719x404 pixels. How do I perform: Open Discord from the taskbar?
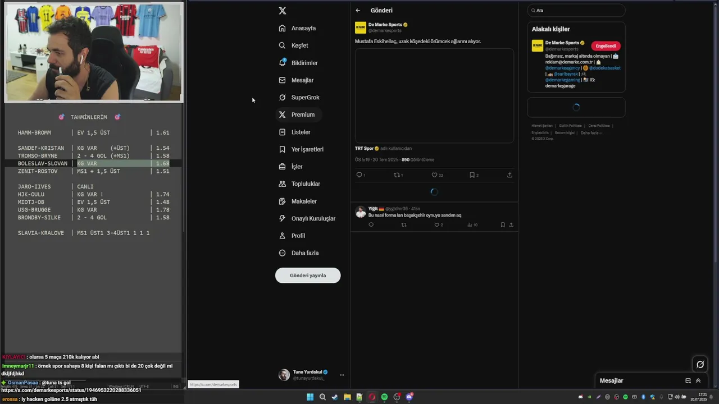[x=409, y=397]
